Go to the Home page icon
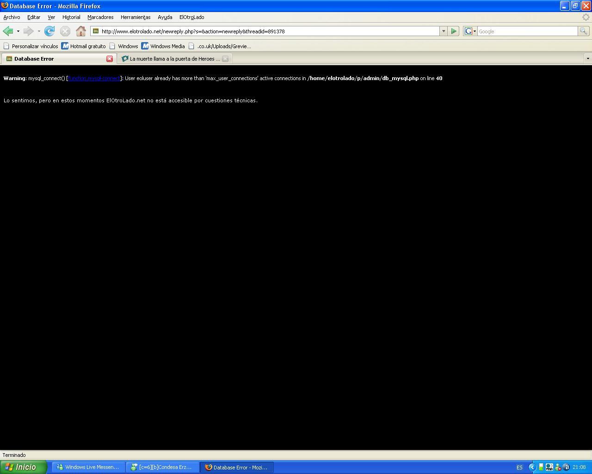The width and height of the screenshot is (592, 474). pyautogui.click(x=81, y=31)
